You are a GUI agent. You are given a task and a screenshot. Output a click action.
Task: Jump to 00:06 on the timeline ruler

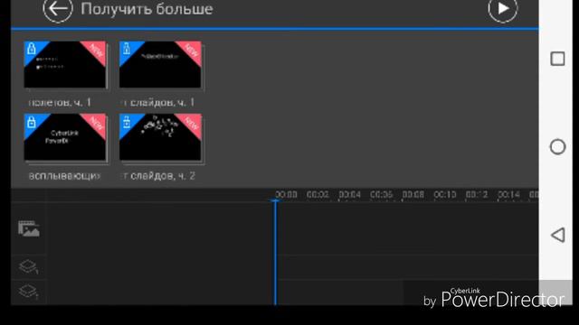(x=381, y=194)
